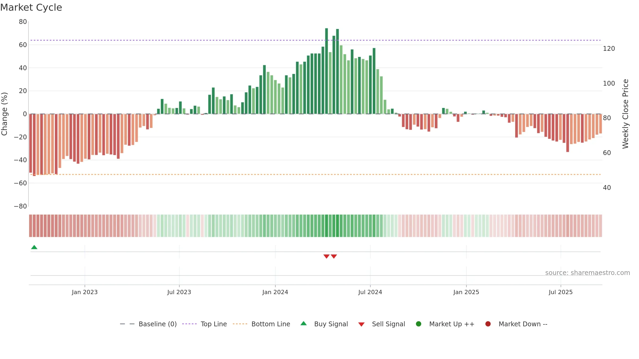Click the red triangle icon in the legend

361,324
